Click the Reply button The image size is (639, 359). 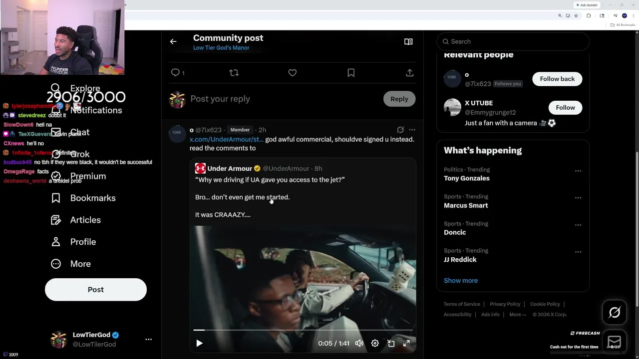pyautogui.click(x=399, y=99)
